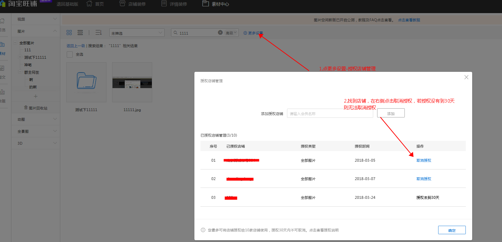The width and height of the screenshot is (502, 242).
Task: Expand the 测试下11111 tree node
Action: pyautogui.click(x=20, y=57)
